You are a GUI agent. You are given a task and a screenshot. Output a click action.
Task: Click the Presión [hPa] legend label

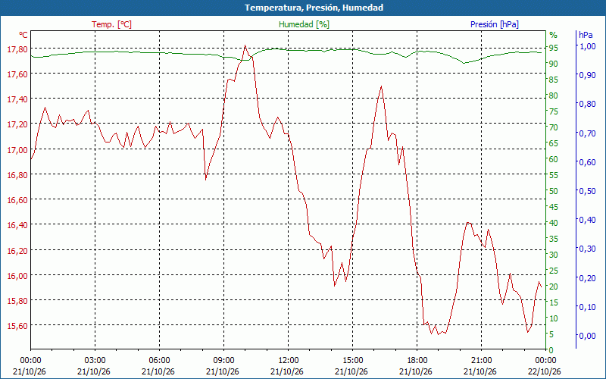[495, 24]
